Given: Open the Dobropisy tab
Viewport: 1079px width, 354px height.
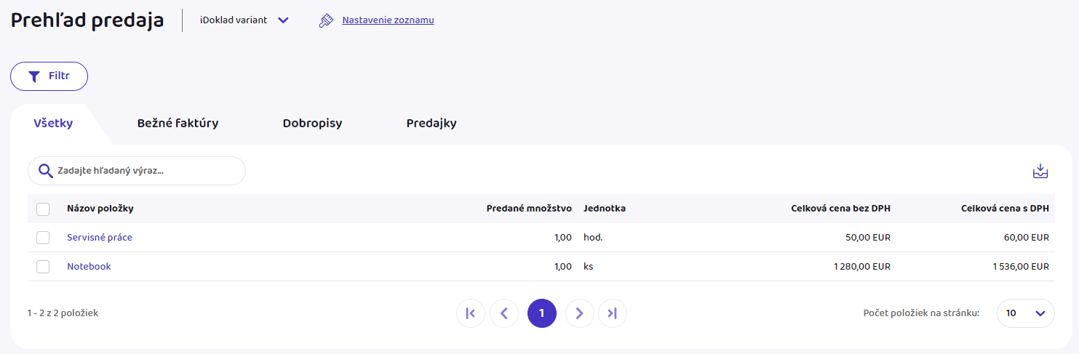Looking at the screenshot, I should 312,124.
